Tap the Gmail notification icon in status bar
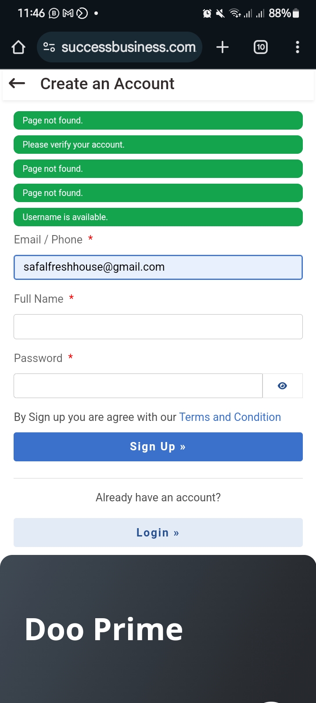 coord(68,14)
